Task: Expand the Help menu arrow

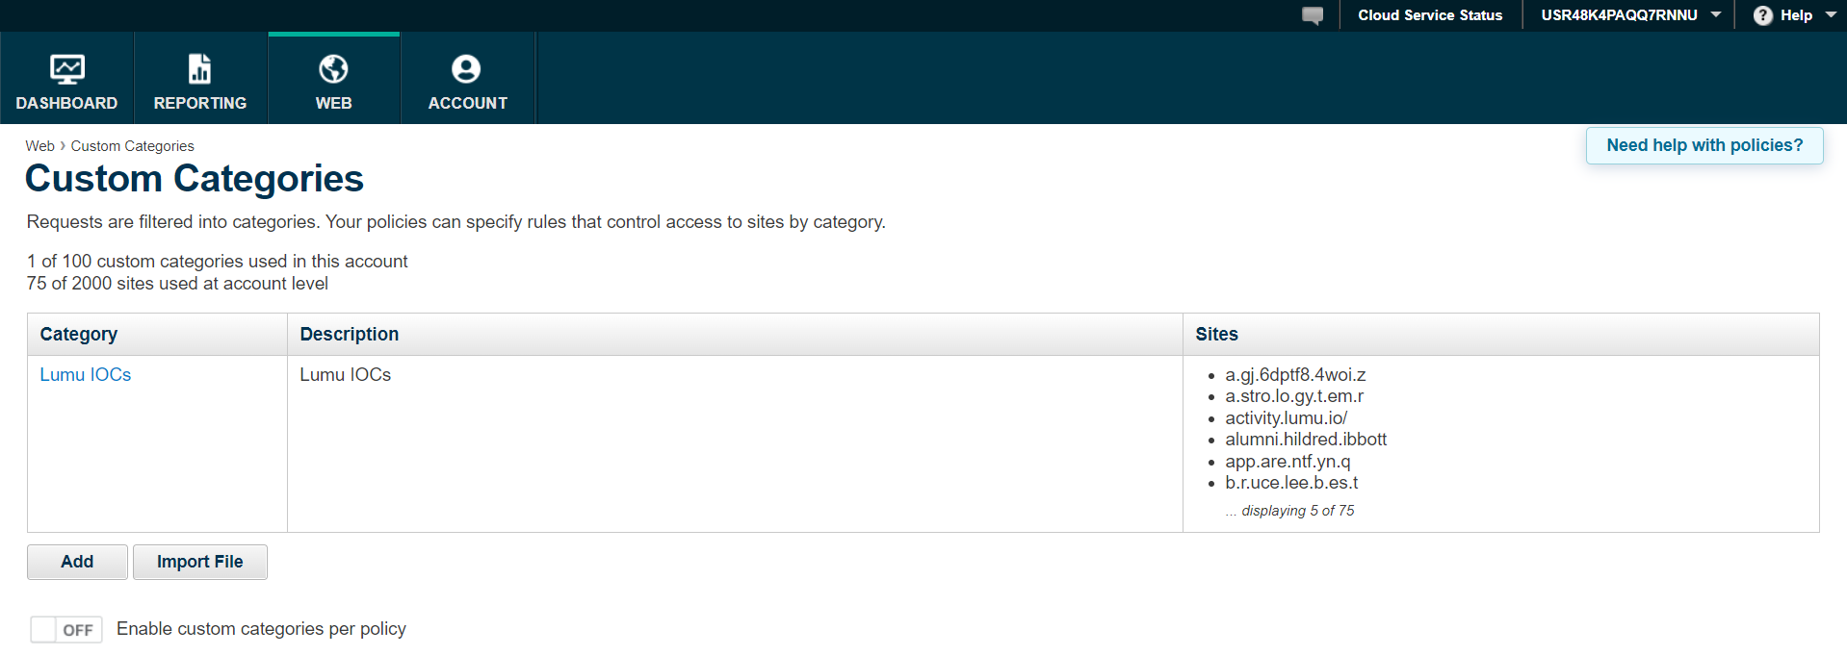Action: coord(1831,15)
